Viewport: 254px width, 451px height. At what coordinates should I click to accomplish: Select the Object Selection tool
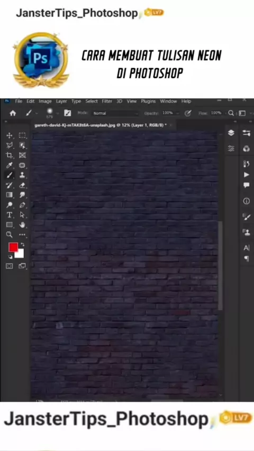(x=22, y=145)
